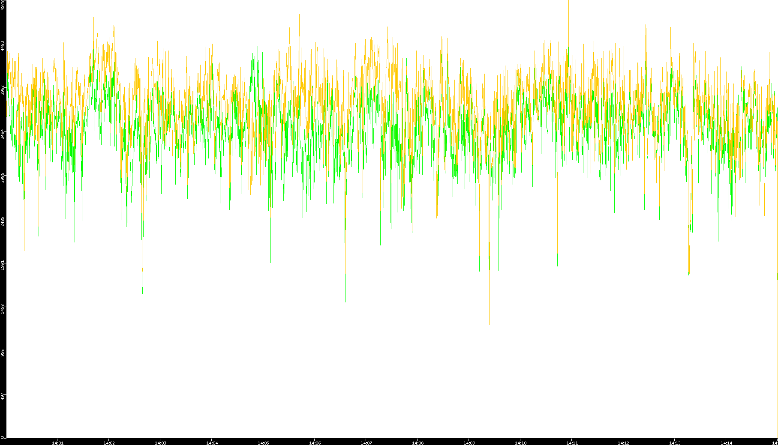Click the 2489 vertical axis label
This screenshot has width=778, height=445.
tap(3, 221)
